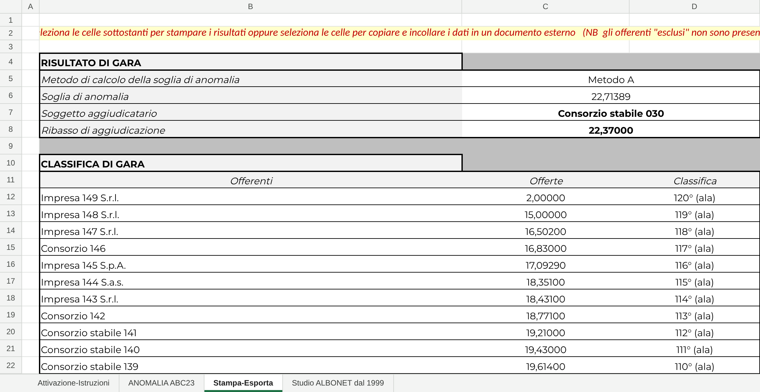Screen dimensions: 760x392
Task: Click the '111° (ala)' ranking cell
Action: (x=694, y=349)
